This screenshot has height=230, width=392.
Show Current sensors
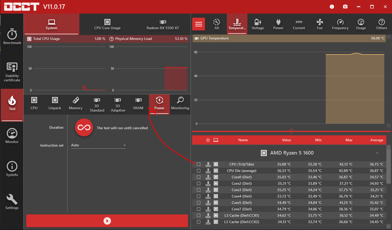click(299, 24)
